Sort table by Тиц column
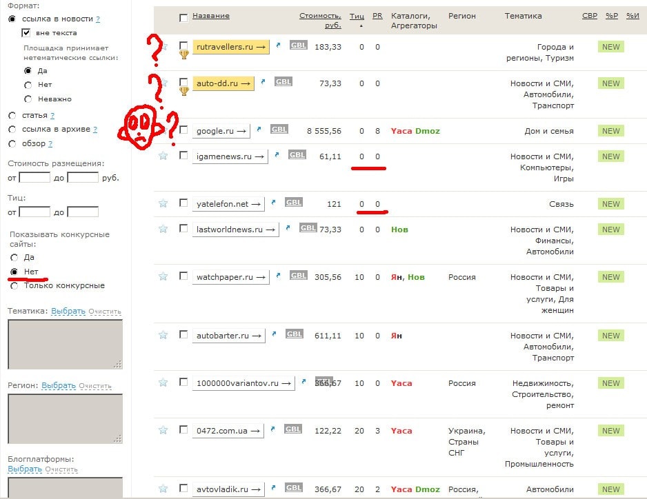The width and height of the screenshot is (647, 499). (x=357, y=16)
